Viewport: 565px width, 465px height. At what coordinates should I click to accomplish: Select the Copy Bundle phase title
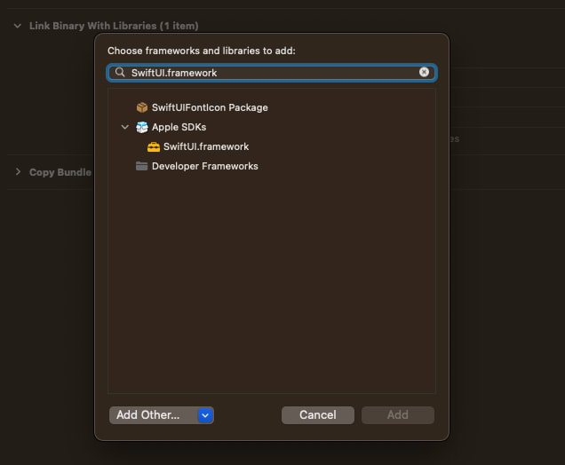tap(60, 172)
